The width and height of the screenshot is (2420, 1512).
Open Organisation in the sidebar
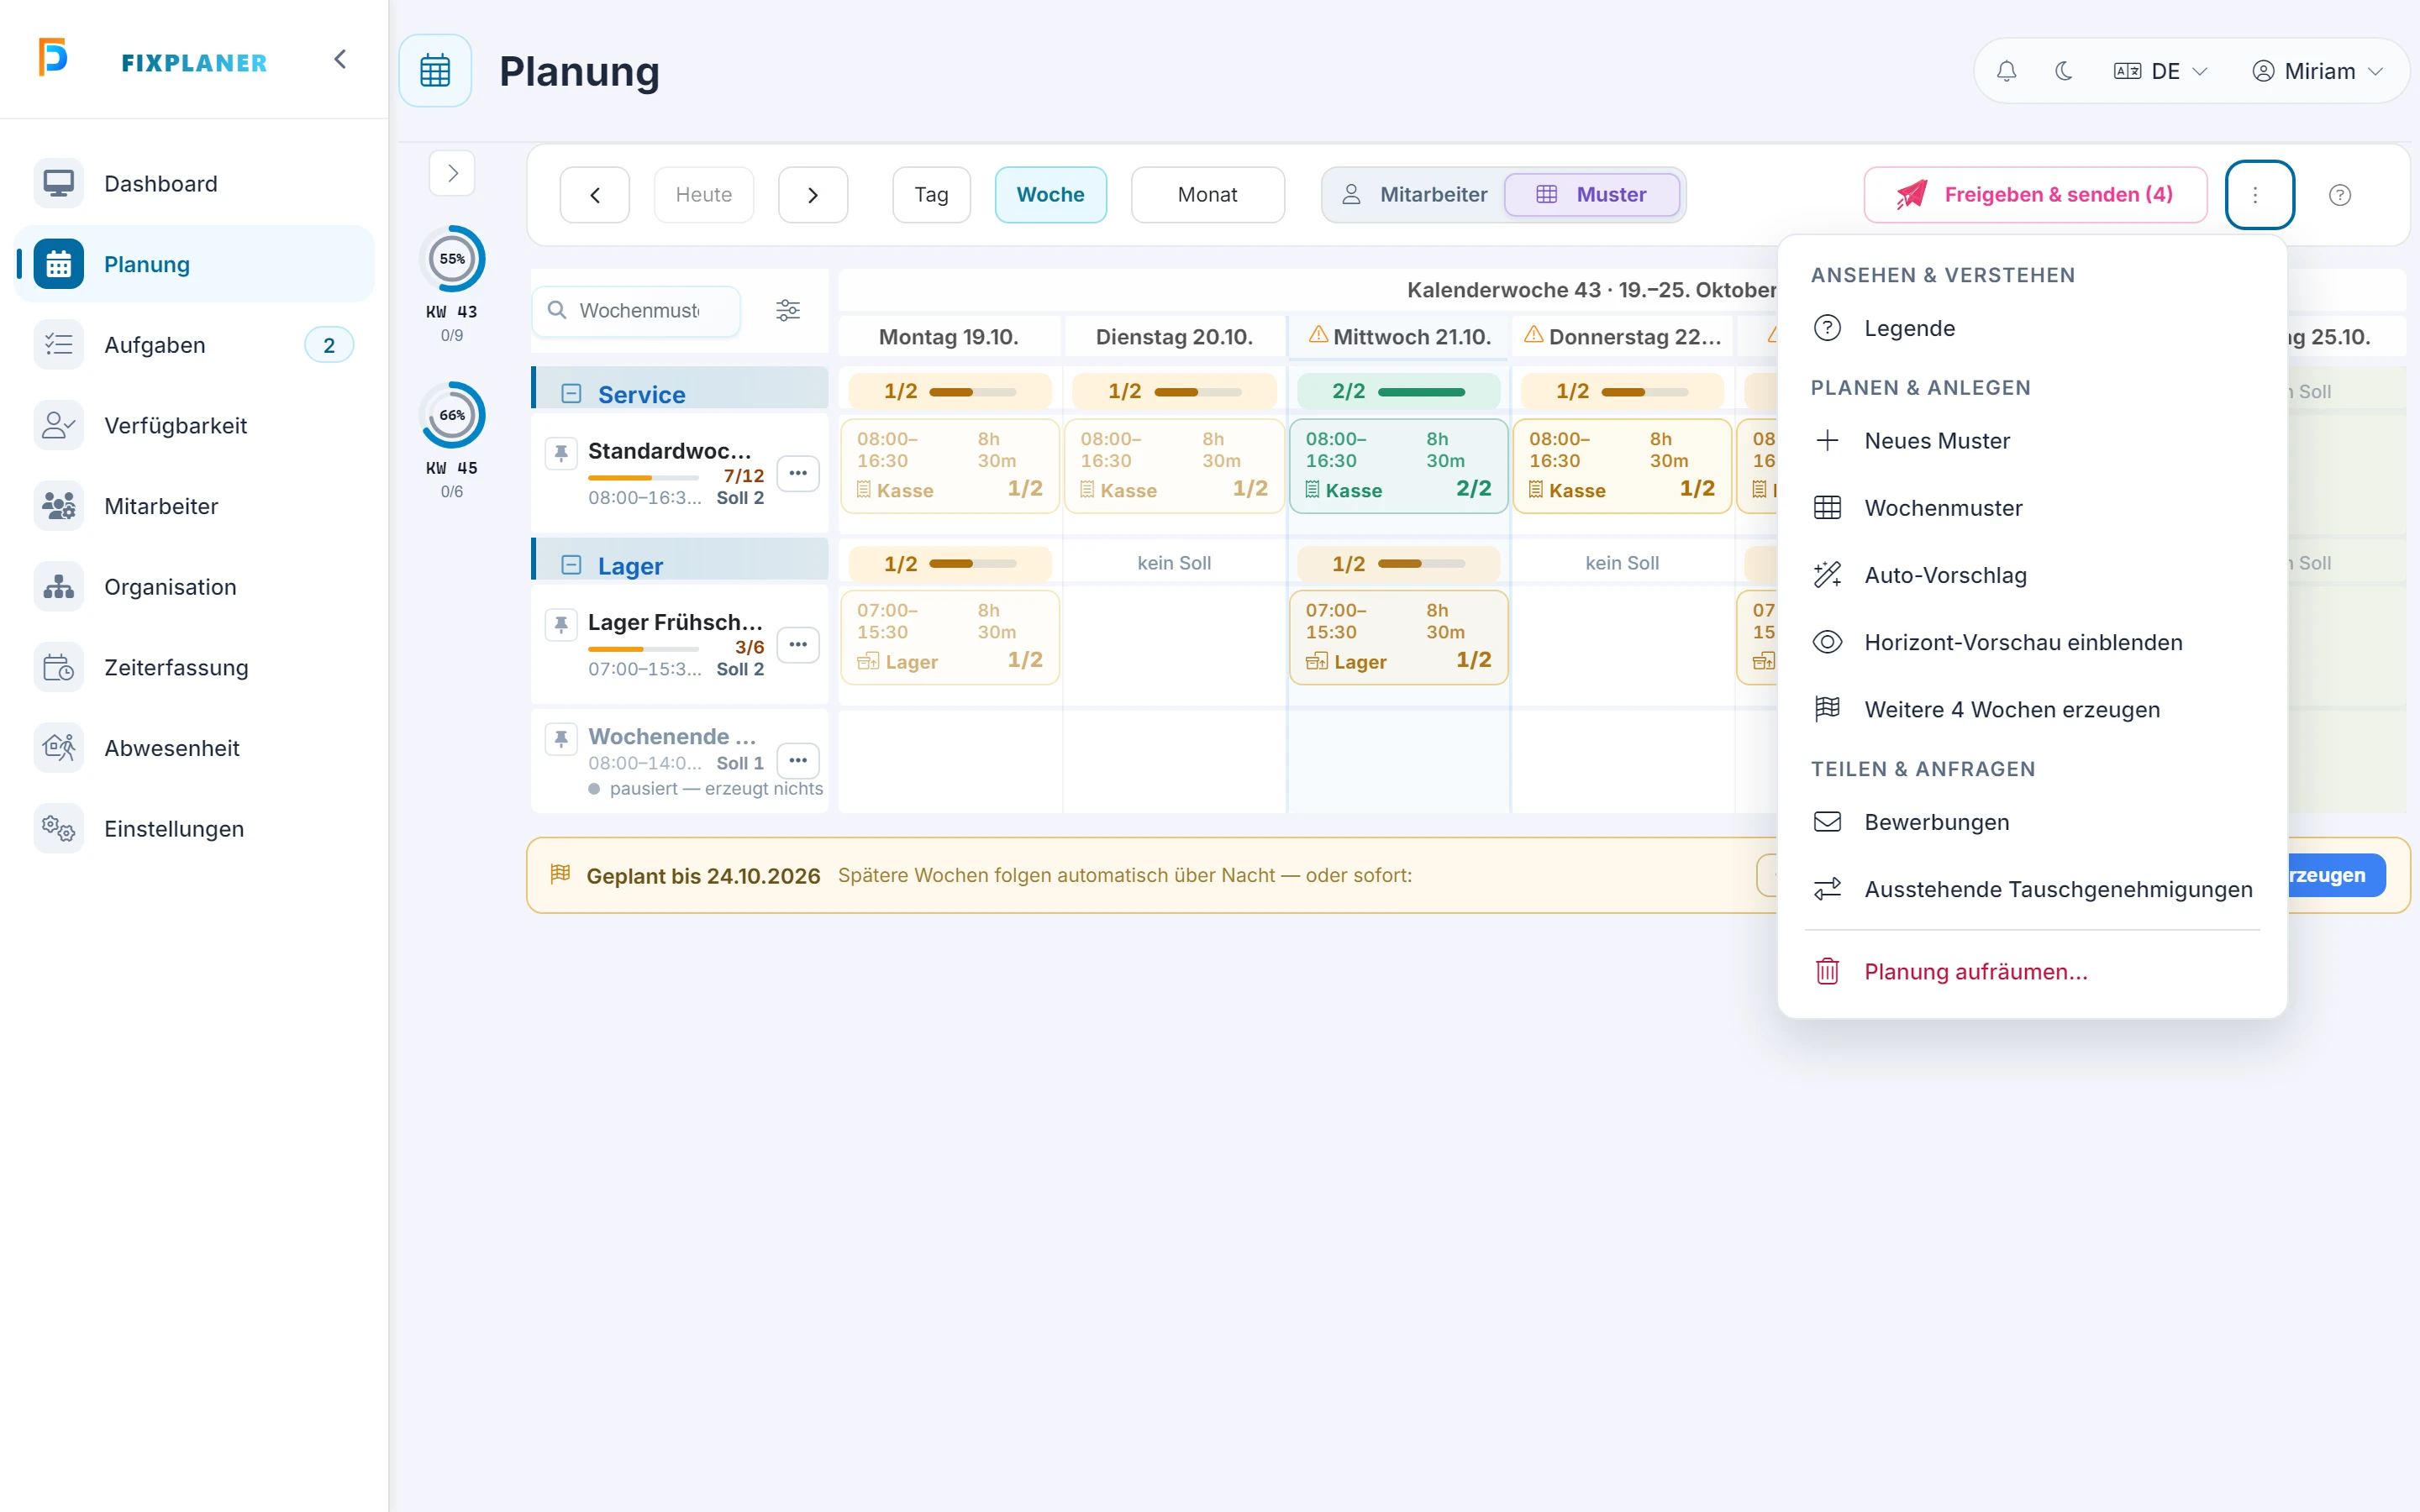[195, 587]
